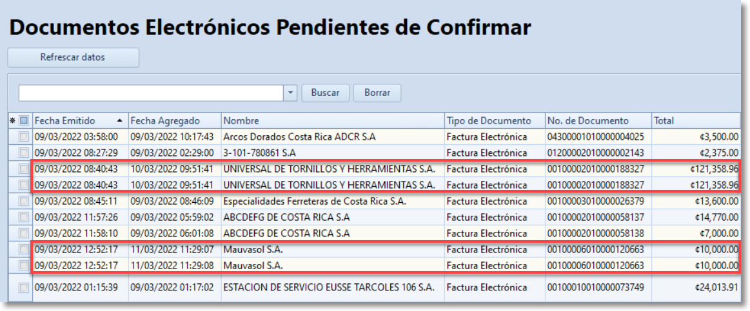Sort by Total column header
The height and width of the screenshot is (311, 750).
pos(696,121)
